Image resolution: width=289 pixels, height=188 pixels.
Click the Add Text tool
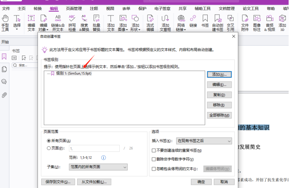pos(111,23)
